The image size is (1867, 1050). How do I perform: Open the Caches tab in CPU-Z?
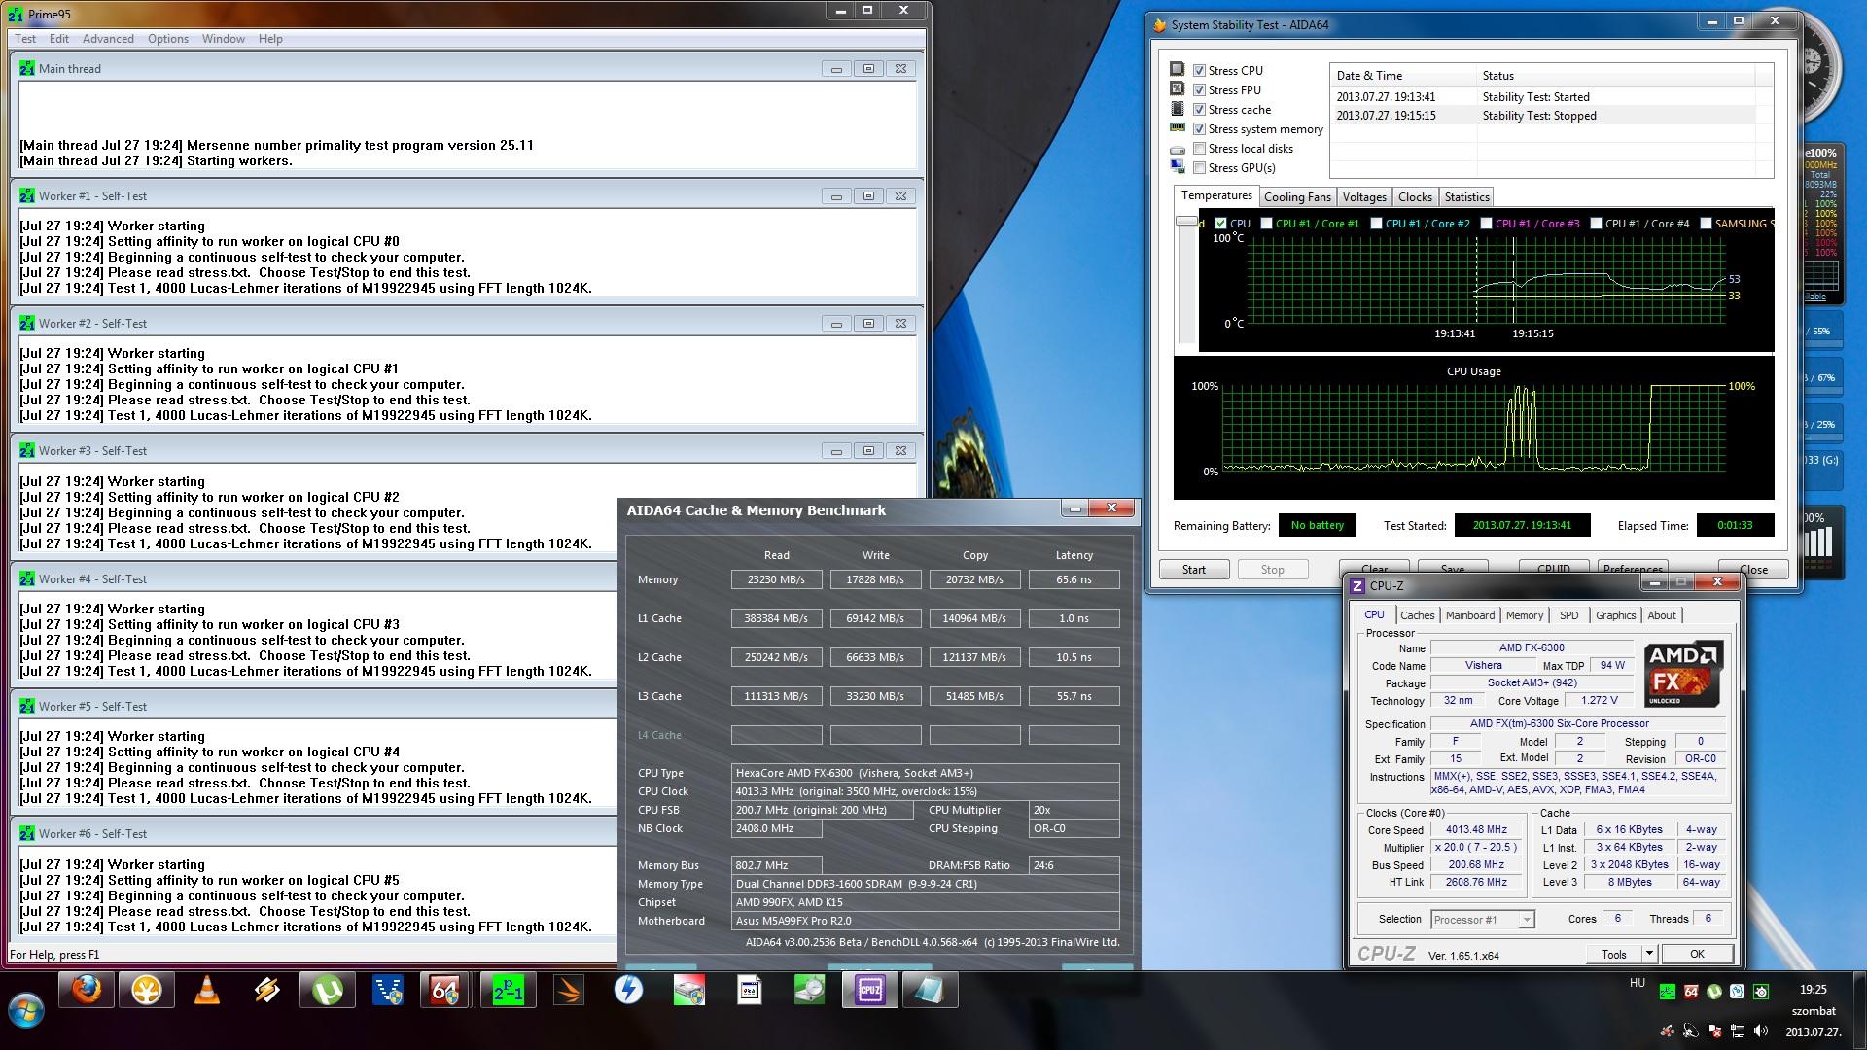pos(1417,615)
